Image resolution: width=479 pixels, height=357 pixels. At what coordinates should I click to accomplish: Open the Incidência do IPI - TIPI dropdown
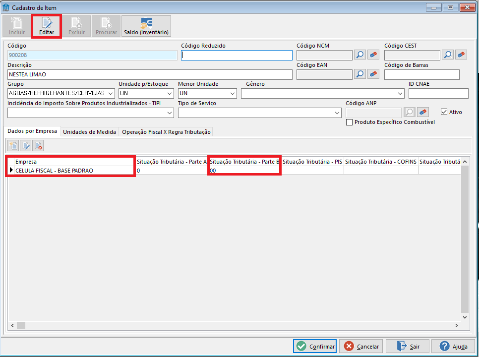coord(170,113)
